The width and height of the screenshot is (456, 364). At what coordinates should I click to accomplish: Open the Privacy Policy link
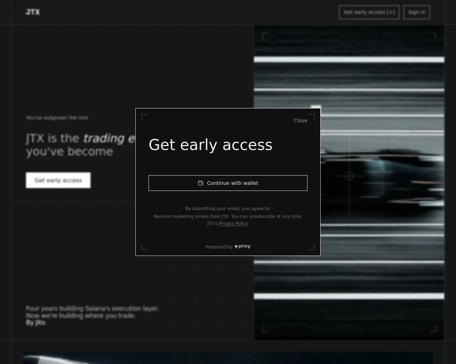click(x=233, y=224)
